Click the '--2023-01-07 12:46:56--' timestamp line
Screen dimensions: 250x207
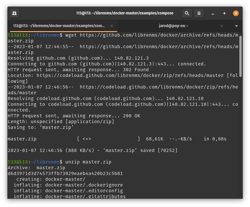point(123,90)
